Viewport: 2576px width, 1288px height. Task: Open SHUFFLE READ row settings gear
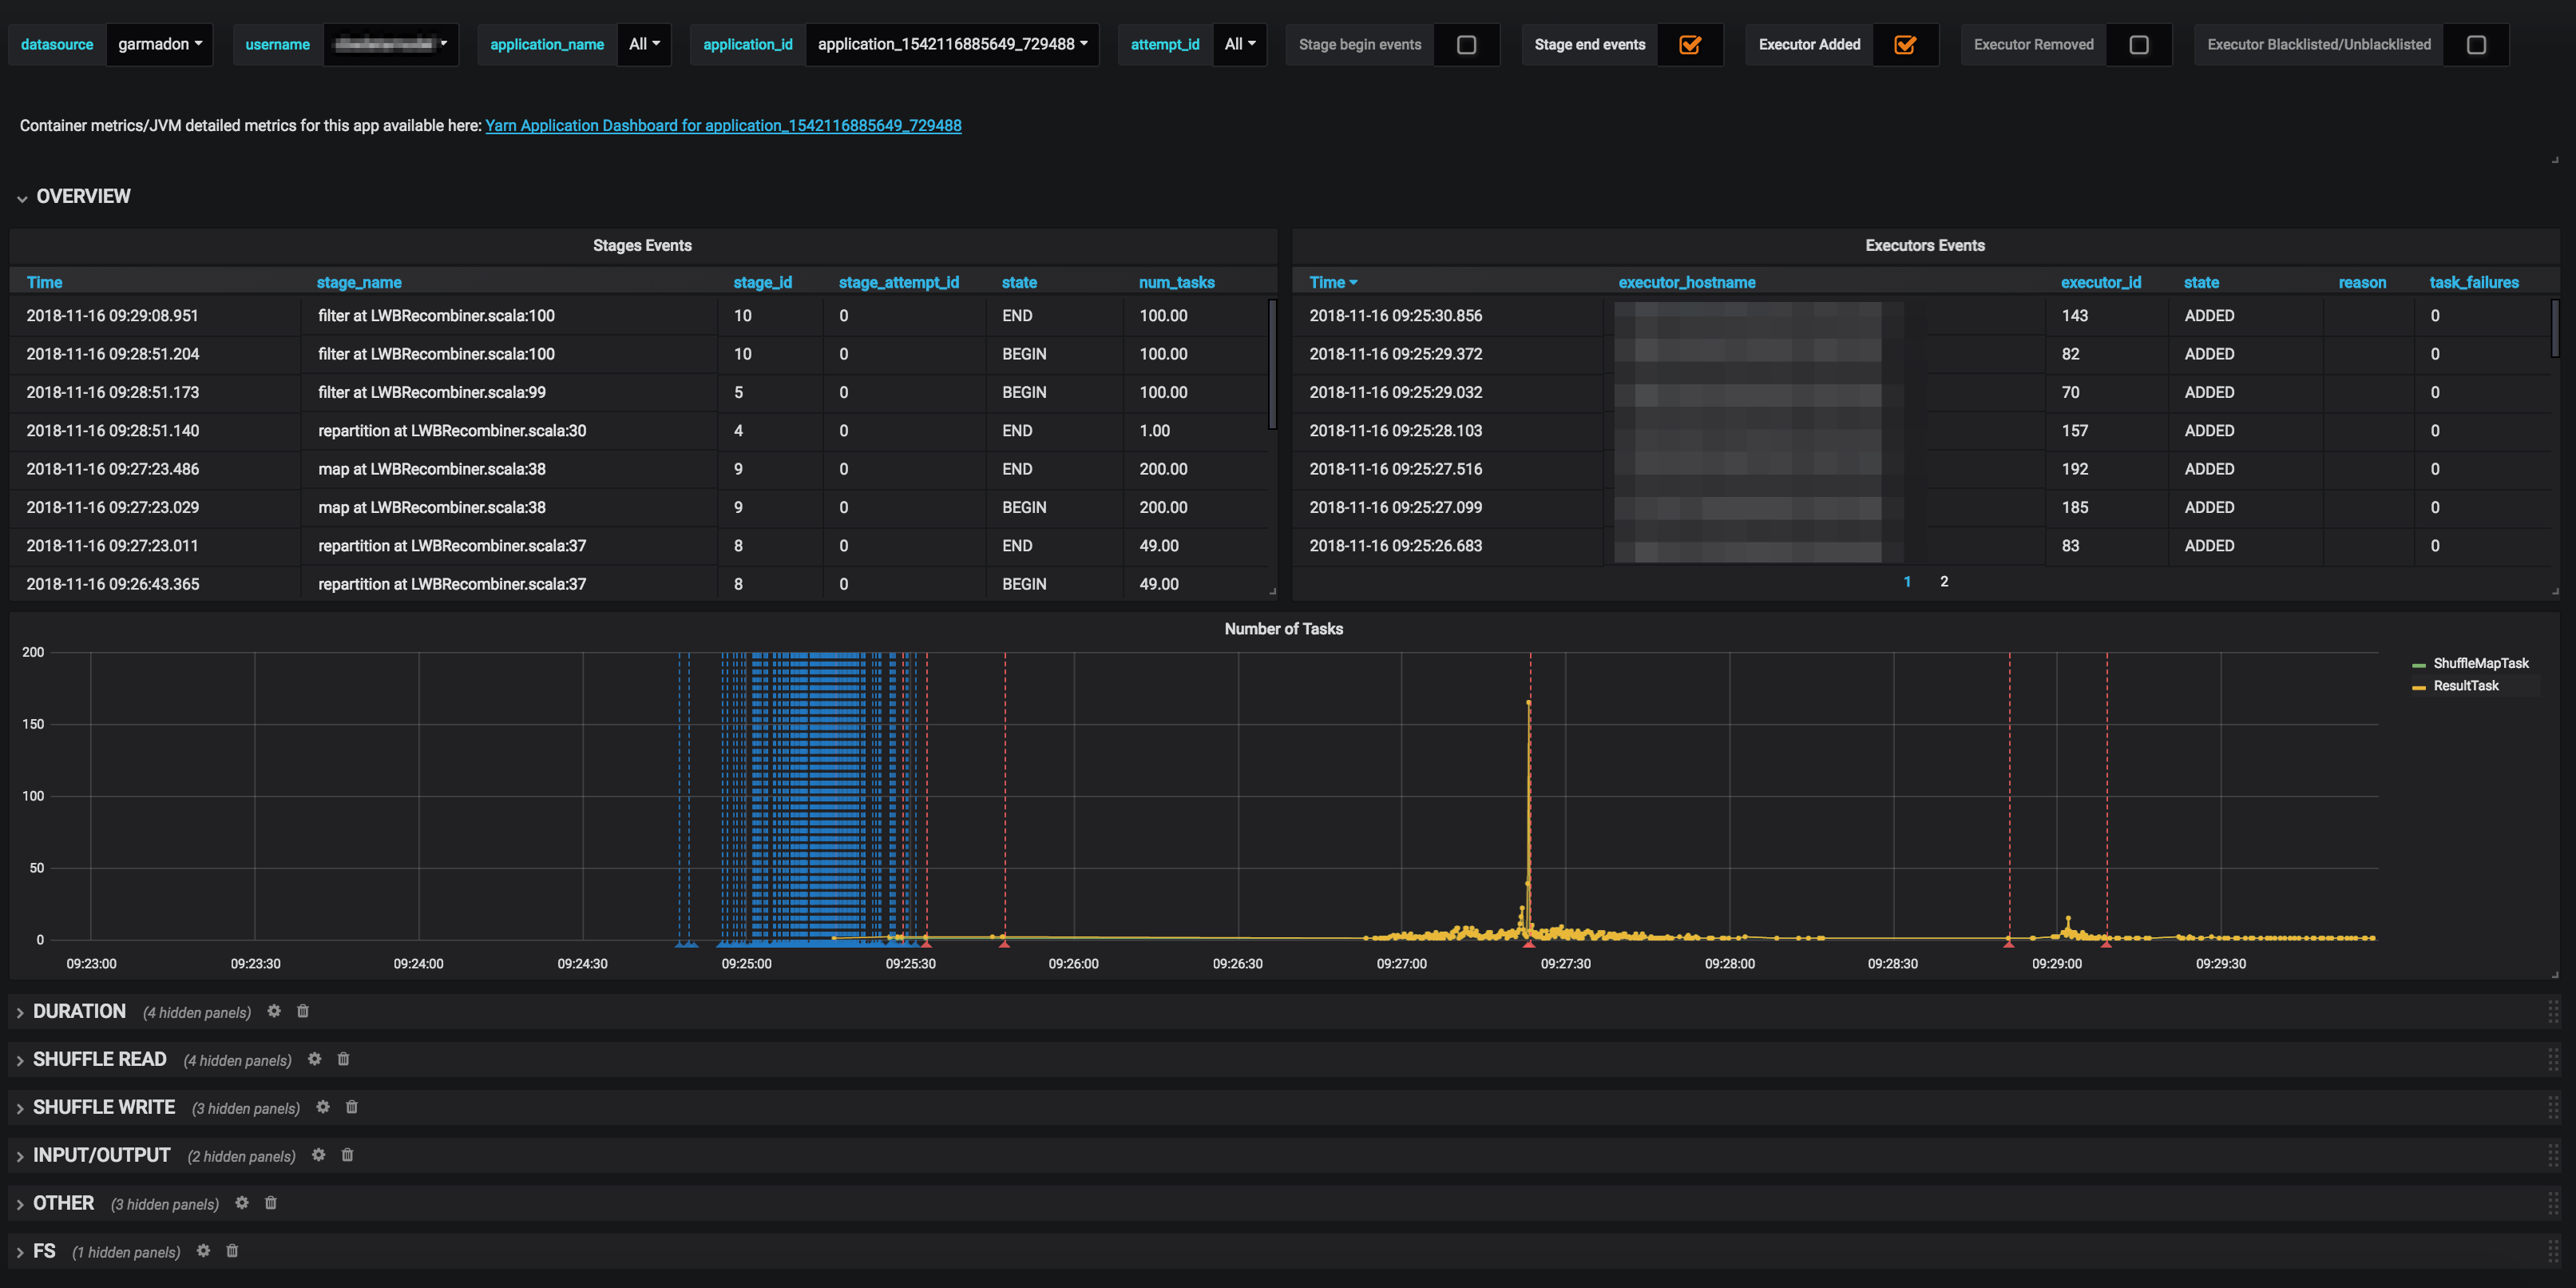(x=315, y=1059)
